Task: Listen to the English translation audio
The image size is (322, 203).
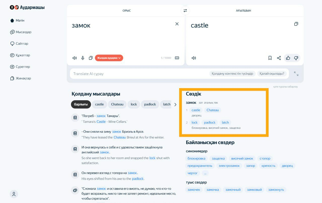Action: click(194, 58)
